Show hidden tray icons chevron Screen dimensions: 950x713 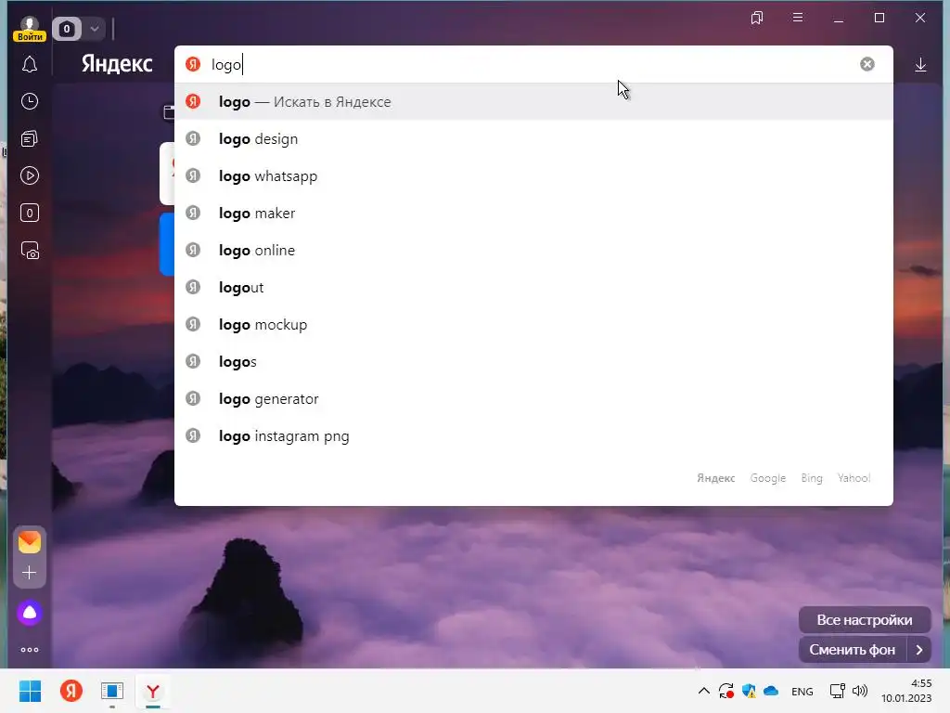[x=703, y=691]
